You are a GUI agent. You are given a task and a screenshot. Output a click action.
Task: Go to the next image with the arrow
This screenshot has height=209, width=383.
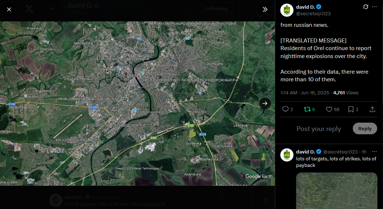(265, 103)
